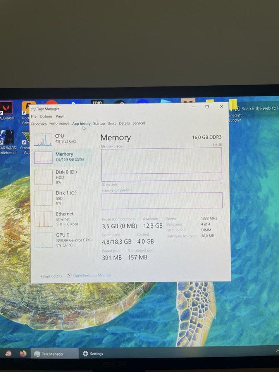Image resolution: width=279 pixels, height=372 pixels.
Task: Switch to the Processes tab
Action: pos(39,124)
